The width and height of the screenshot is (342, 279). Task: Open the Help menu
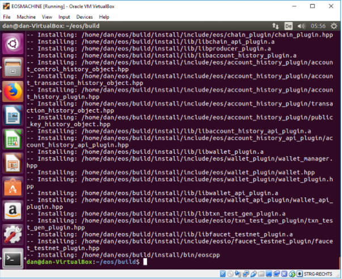coord(104,17)
